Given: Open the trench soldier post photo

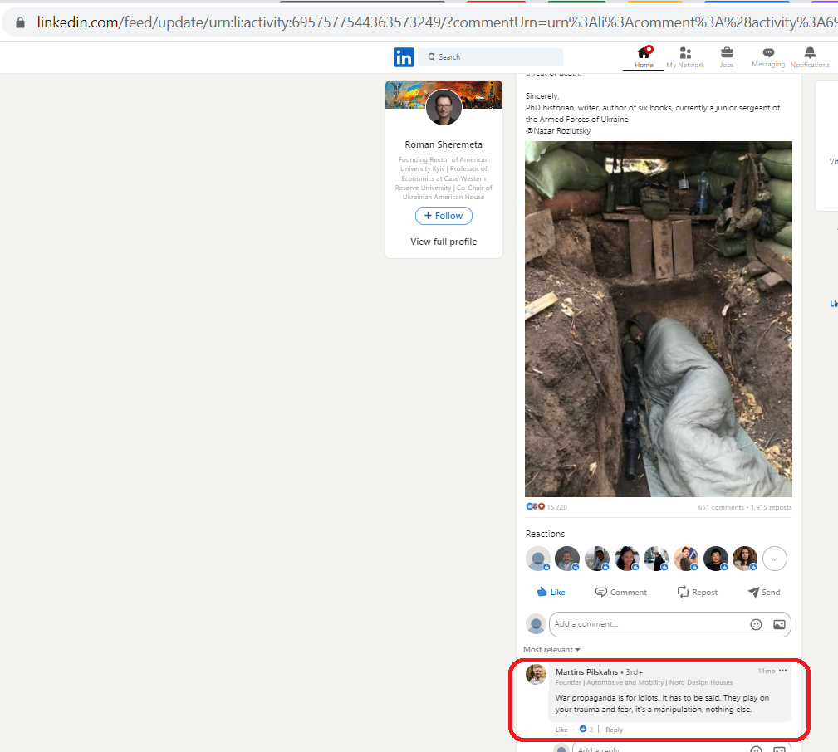Looking at the screenshot, I should [x=659, y=319].
